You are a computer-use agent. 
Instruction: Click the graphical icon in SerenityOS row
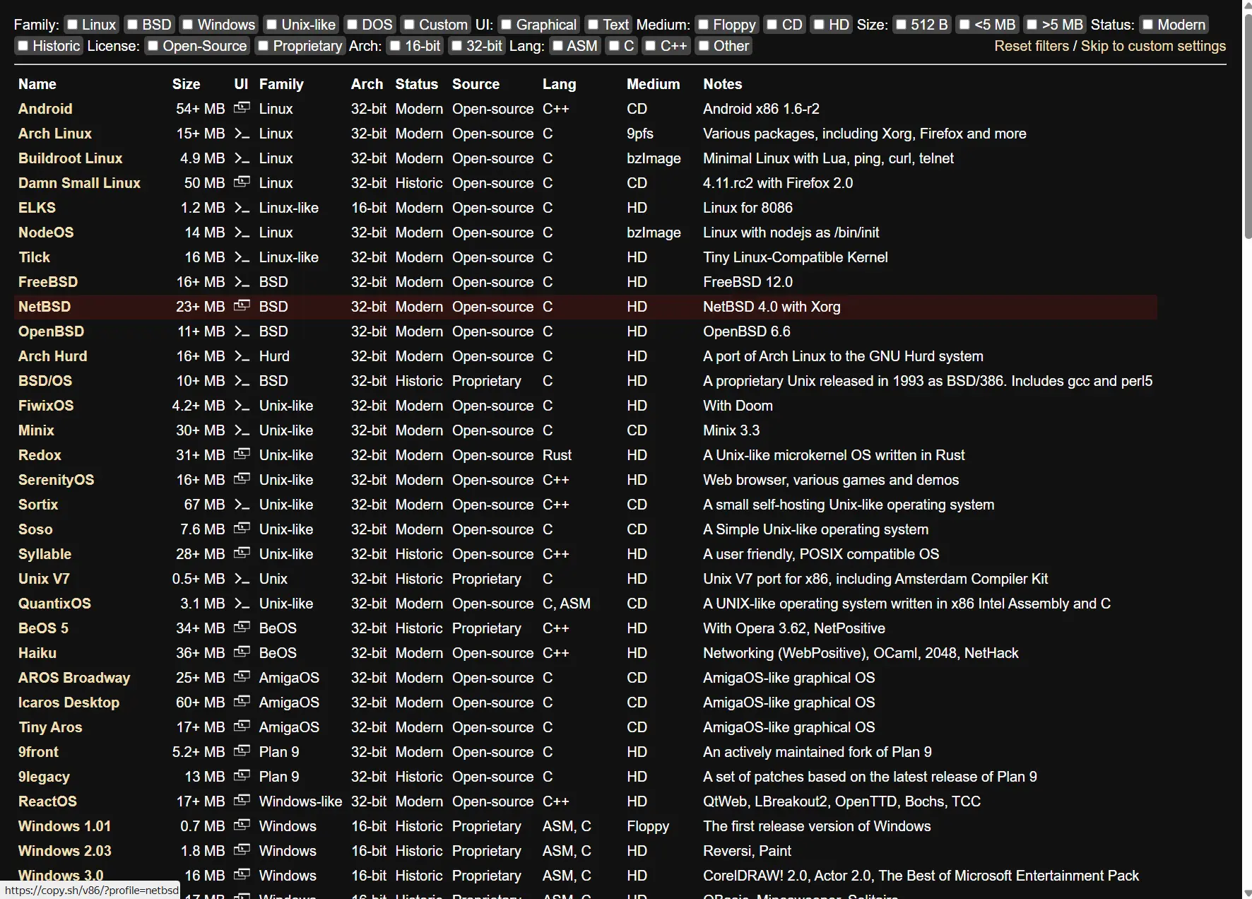(242, 479)
